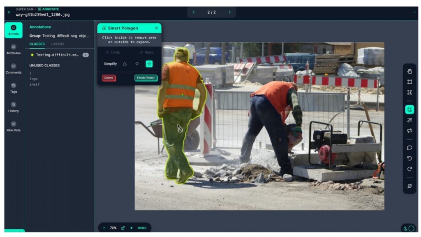
Task: Open the History sidebar panel
Action: point(14,107)
